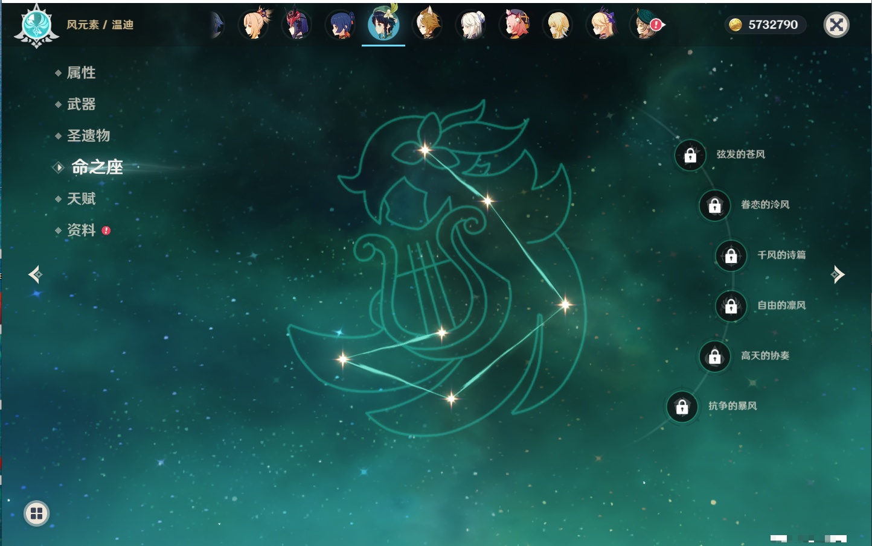The image size is (872, 546).
Task: Switch to the fox-eared character portrait
Action: [x=428, y=25]
